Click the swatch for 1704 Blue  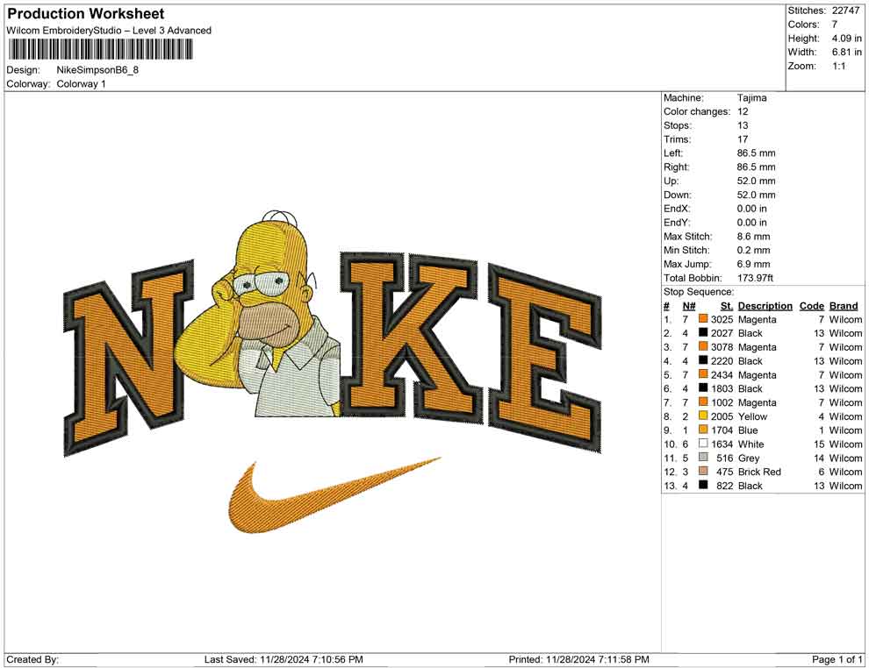pyautogui.click(x=703, y=430)
